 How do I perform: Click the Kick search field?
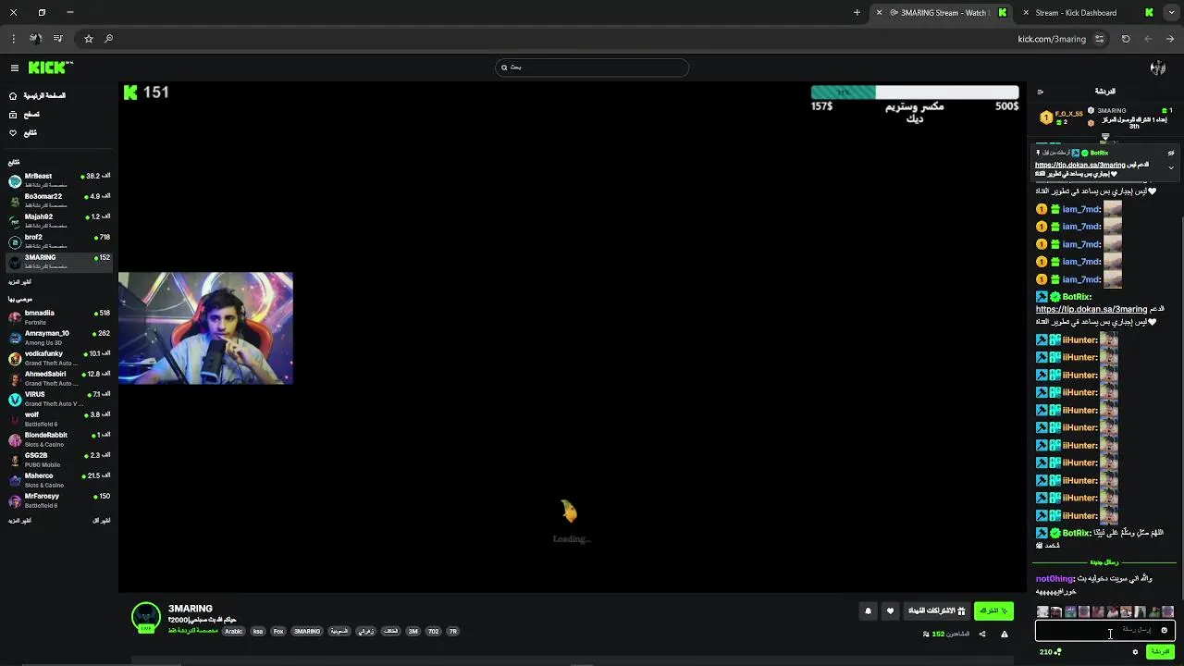click(x=592, y=68)
